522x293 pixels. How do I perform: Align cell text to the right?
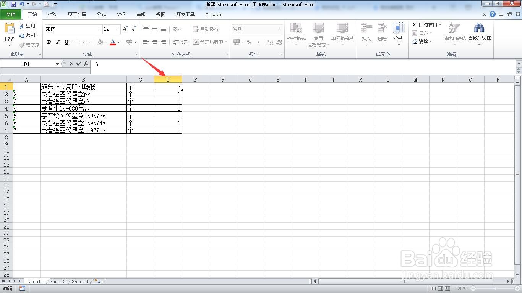point(164,42)
